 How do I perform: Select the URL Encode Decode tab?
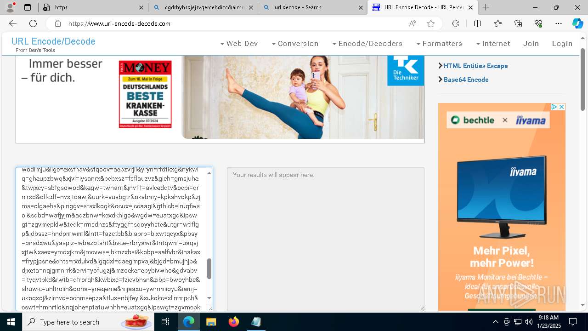click(422, 7)
